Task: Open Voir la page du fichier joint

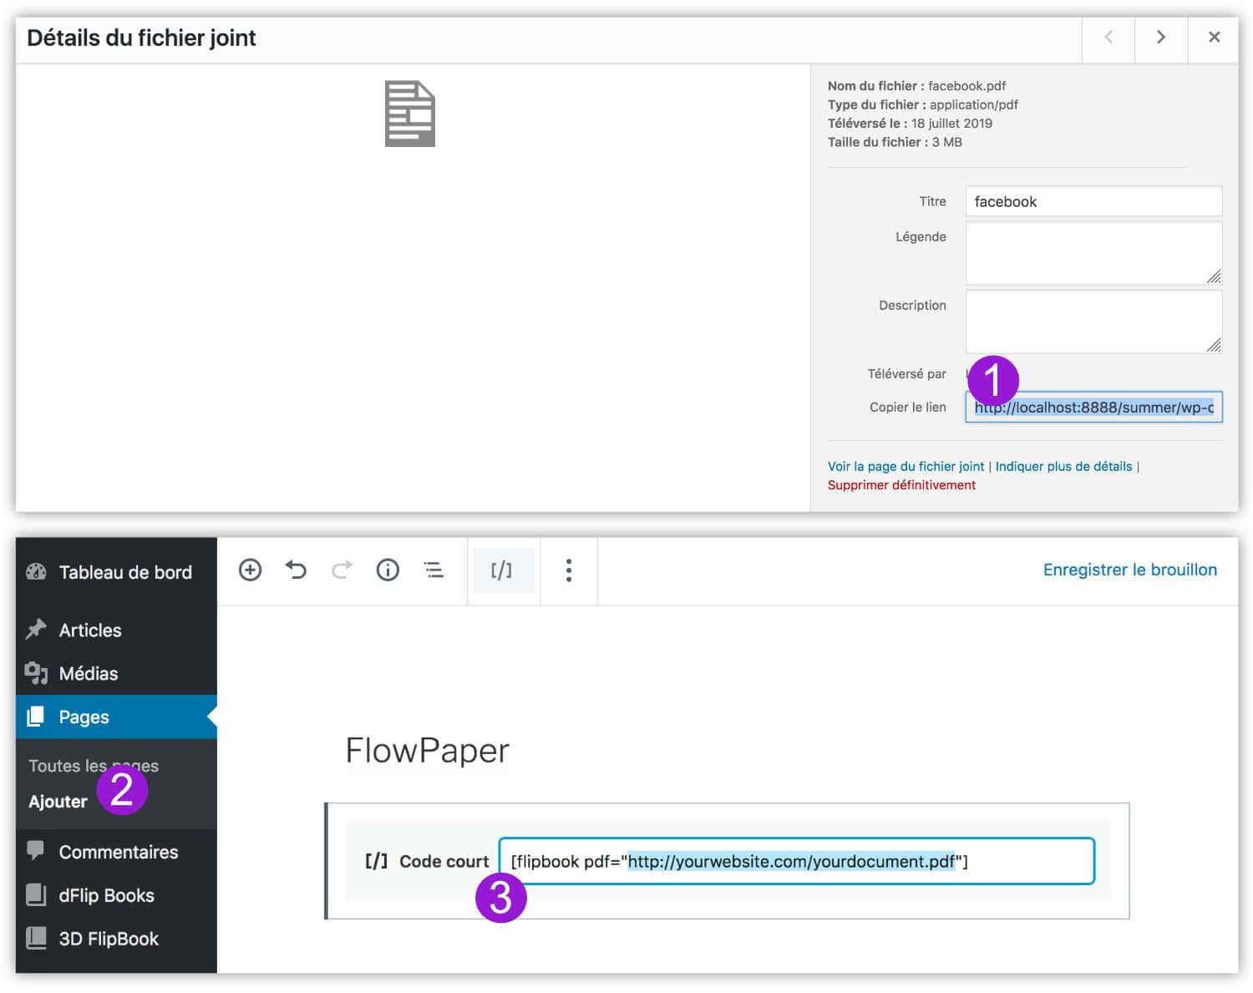Action: (x=906, y=467)
